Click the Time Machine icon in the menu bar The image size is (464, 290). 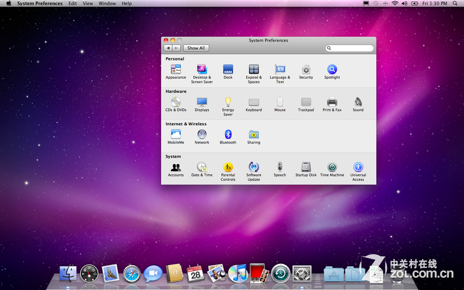click(x=375, y=3)
